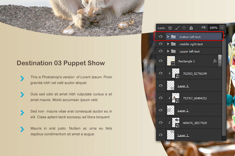Click the '753767_60484252' layer name
Screen dimensions: 235x156
tap(195, 98)
